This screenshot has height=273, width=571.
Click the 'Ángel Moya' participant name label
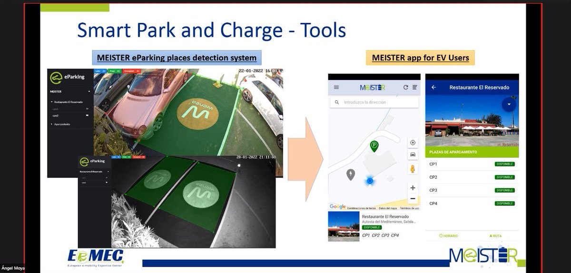pos(13,268)
